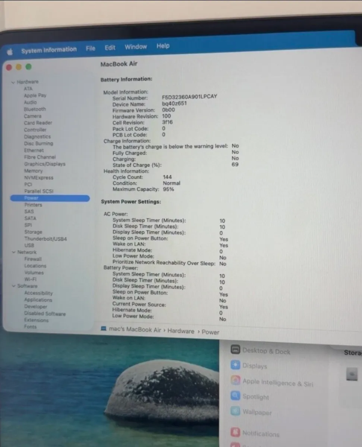Click Power in the path bar

pyautogui.click(x=211, y=332)
